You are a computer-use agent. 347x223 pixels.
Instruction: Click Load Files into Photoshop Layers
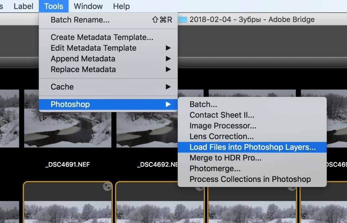pos(252,147)
